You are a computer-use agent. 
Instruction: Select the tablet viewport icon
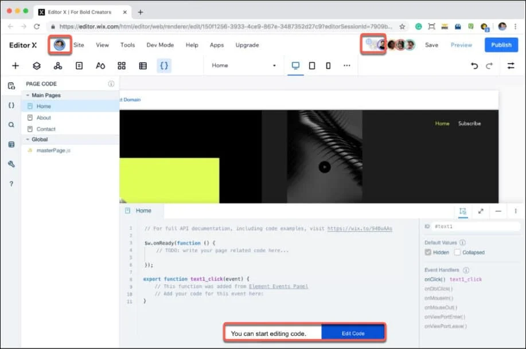point(312,66)
